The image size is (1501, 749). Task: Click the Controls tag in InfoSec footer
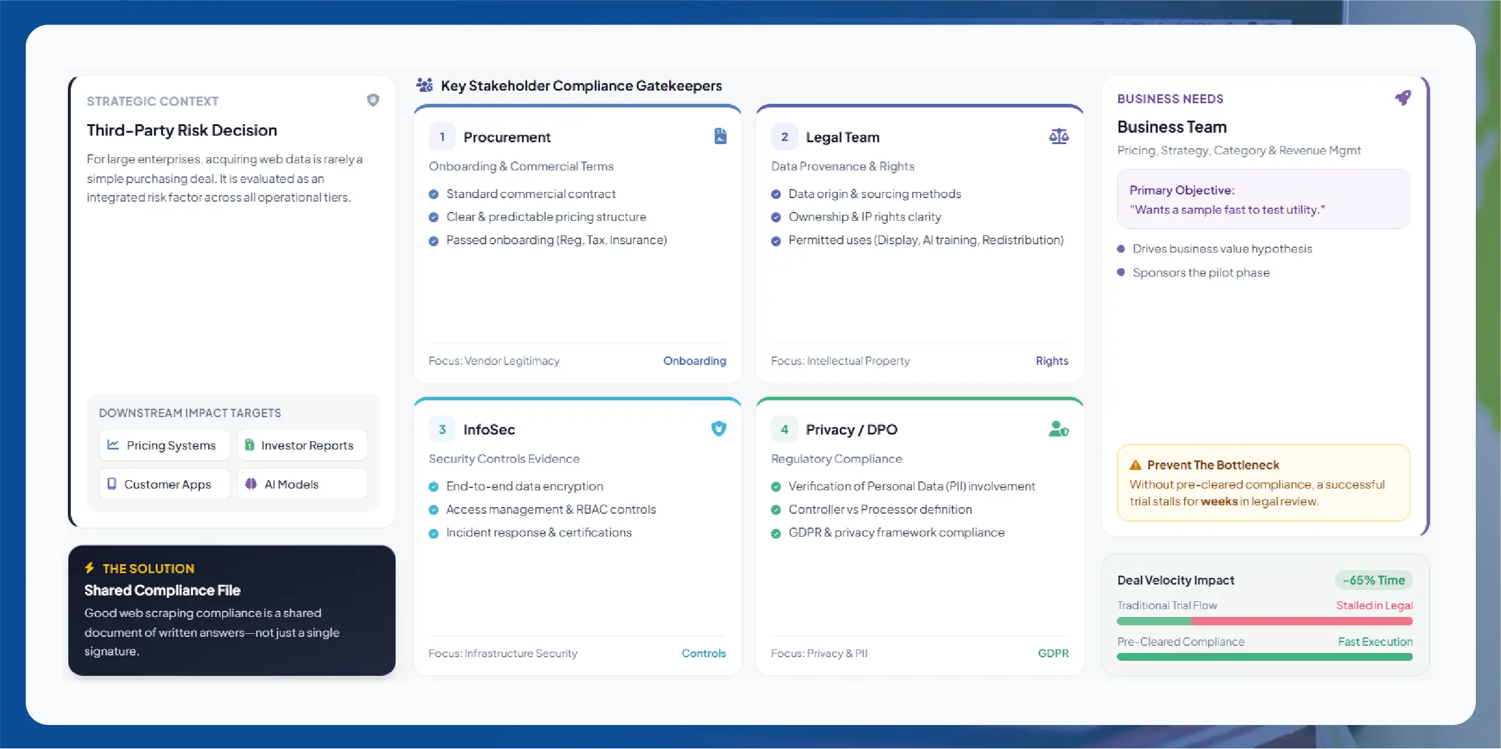point(703,653)
